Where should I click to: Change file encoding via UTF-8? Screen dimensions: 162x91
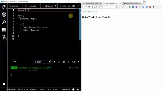point(42,89)
